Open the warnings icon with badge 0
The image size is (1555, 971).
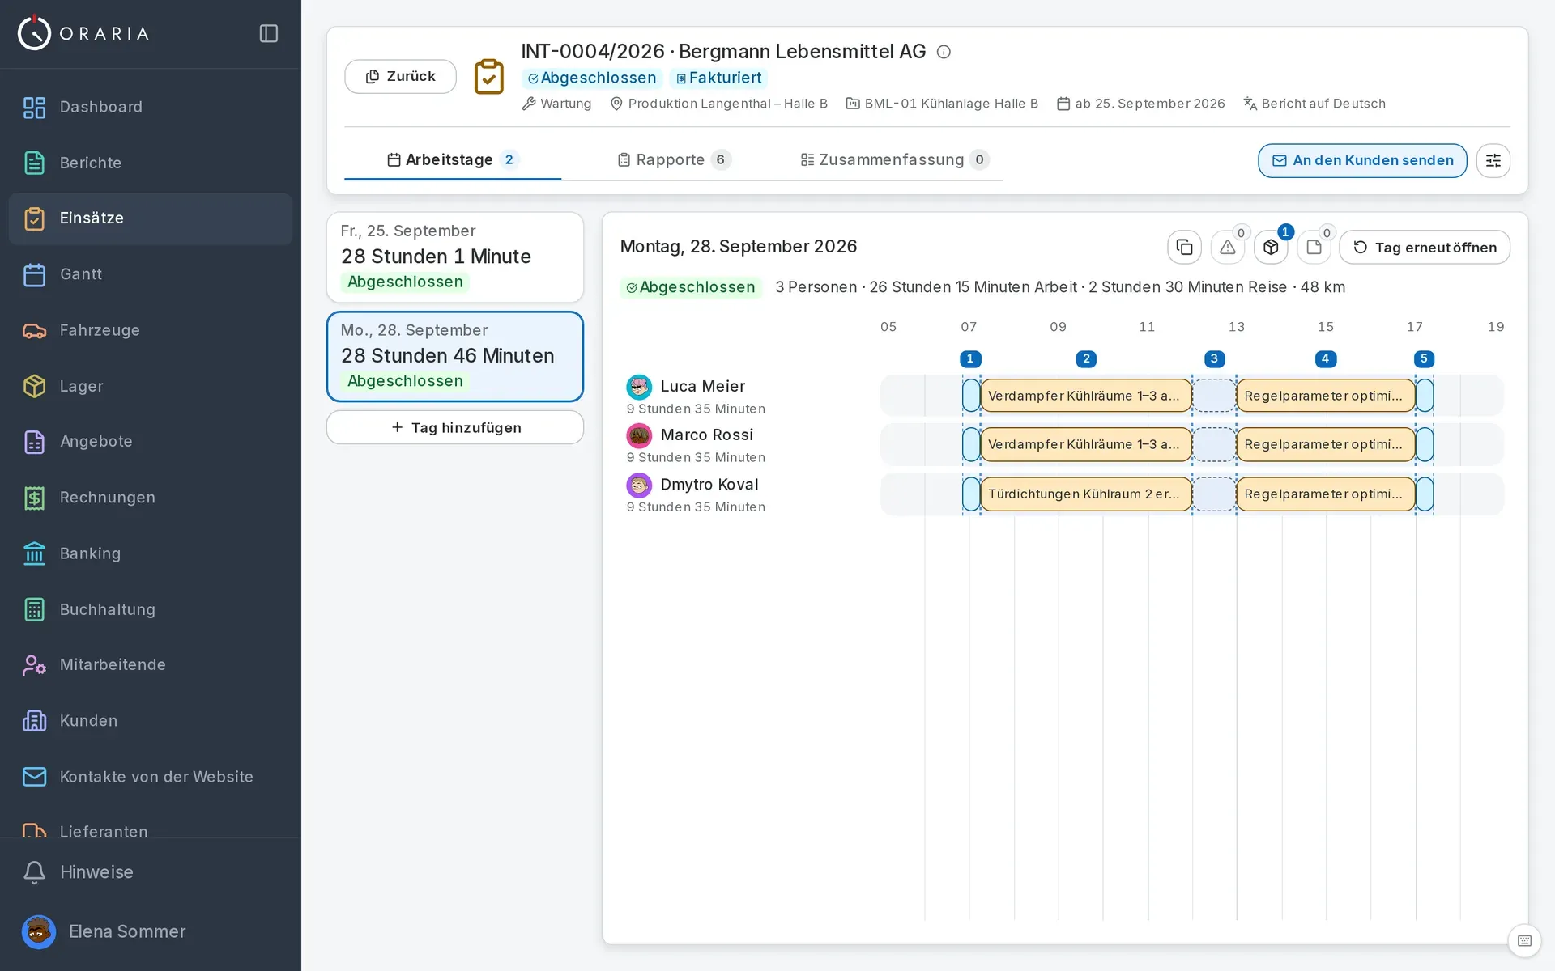pyautogui.click(x=1228, y=247)
